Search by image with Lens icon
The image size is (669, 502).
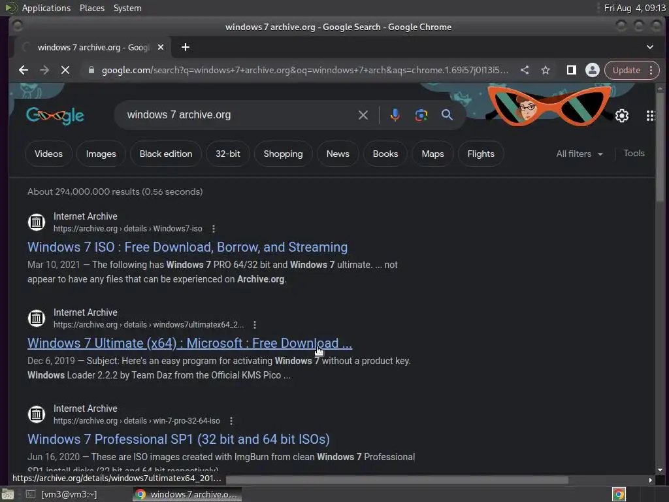(421, 115)
